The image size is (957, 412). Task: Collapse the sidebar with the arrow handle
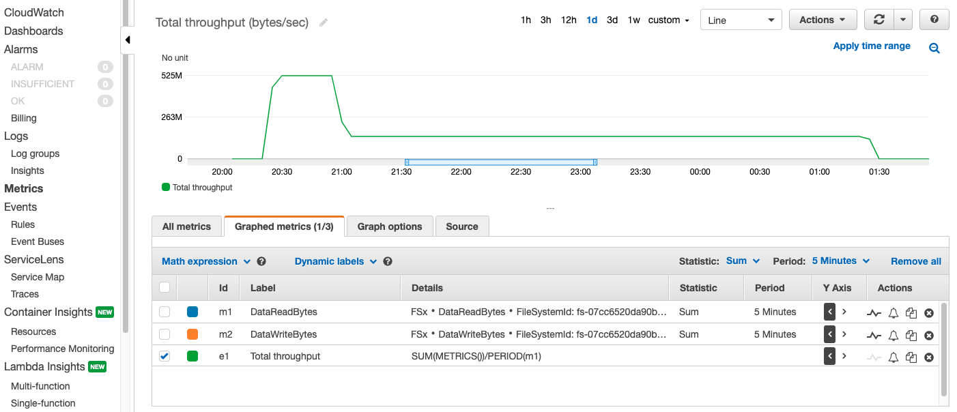click(x=128, y=40)
